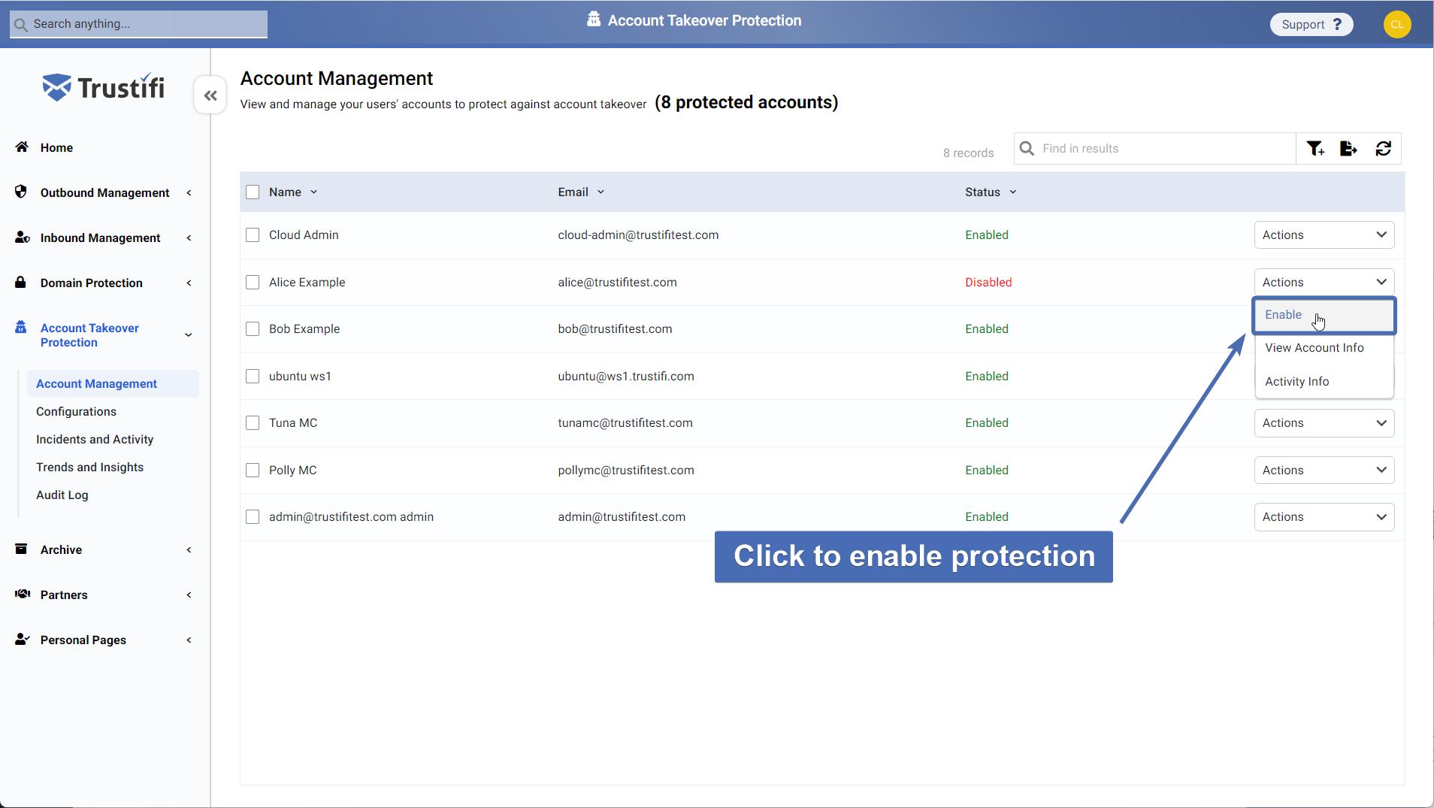Click the Account Takeover Protection header icon
The image size is (1434, 808).
pos(594,19)
